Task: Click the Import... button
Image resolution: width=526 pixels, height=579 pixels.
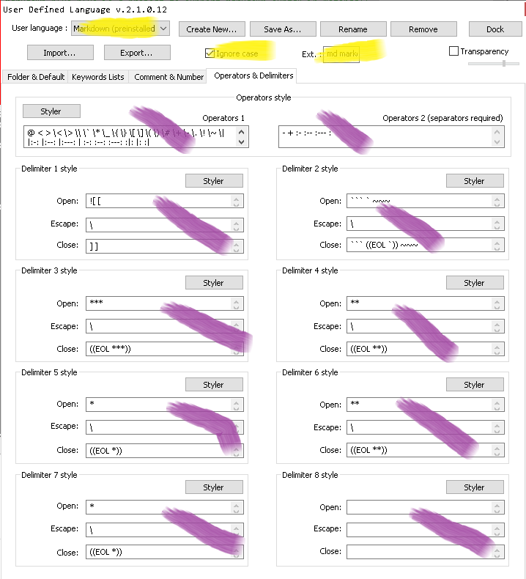Action: 60,53
